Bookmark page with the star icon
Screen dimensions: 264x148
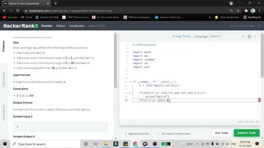[x=238, y=11]
